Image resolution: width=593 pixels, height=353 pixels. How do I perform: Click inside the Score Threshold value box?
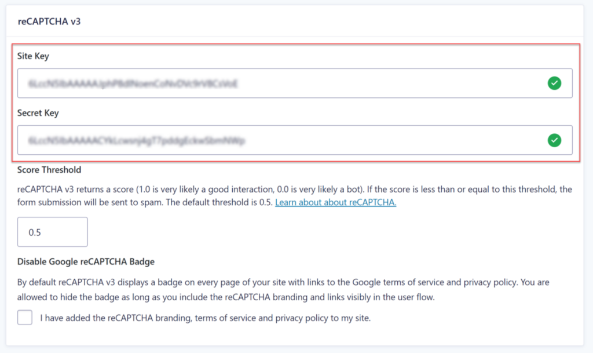(x=52, y=231)
